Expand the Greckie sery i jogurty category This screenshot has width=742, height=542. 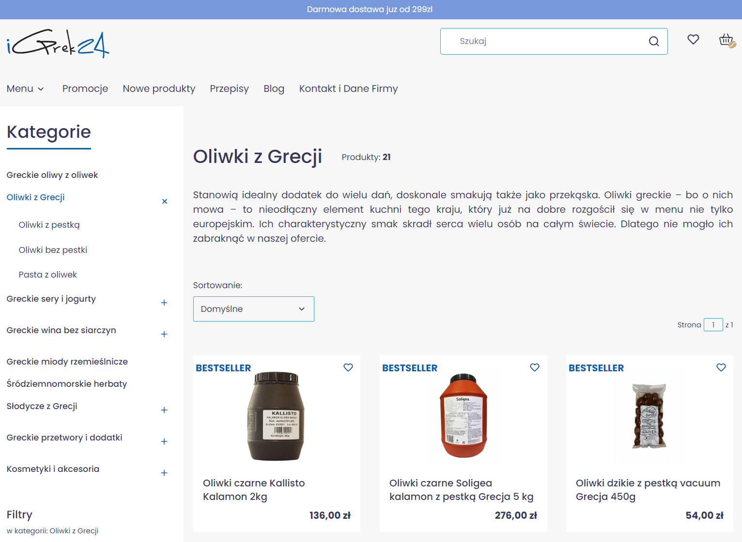(x=165, y=302)
